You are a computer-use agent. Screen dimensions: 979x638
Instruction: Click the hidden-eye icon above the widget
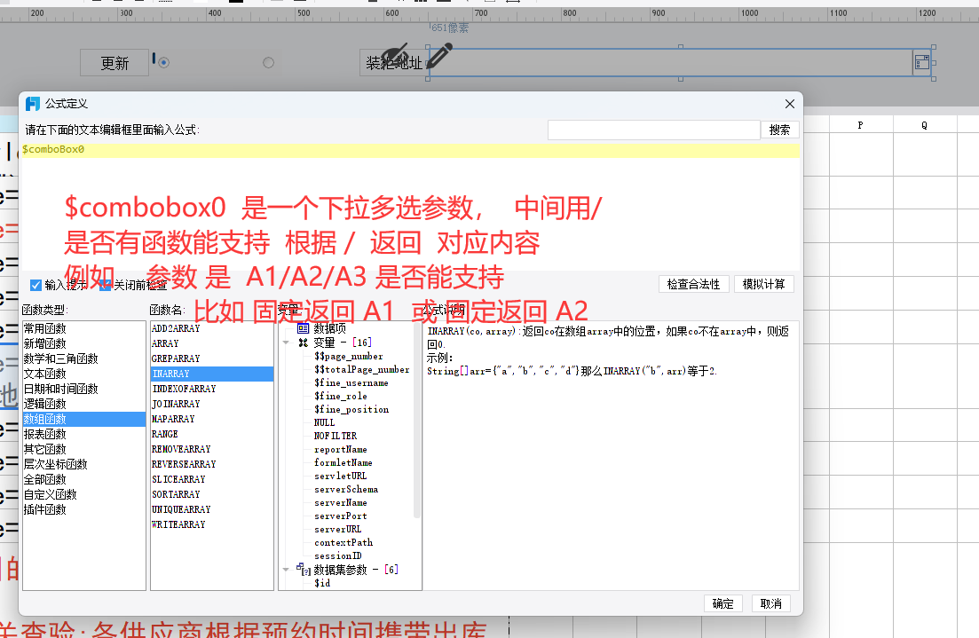pos(395,53)
